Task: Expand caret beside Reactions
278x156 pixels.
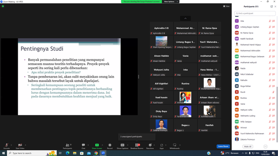Action: tap(154, 145)
